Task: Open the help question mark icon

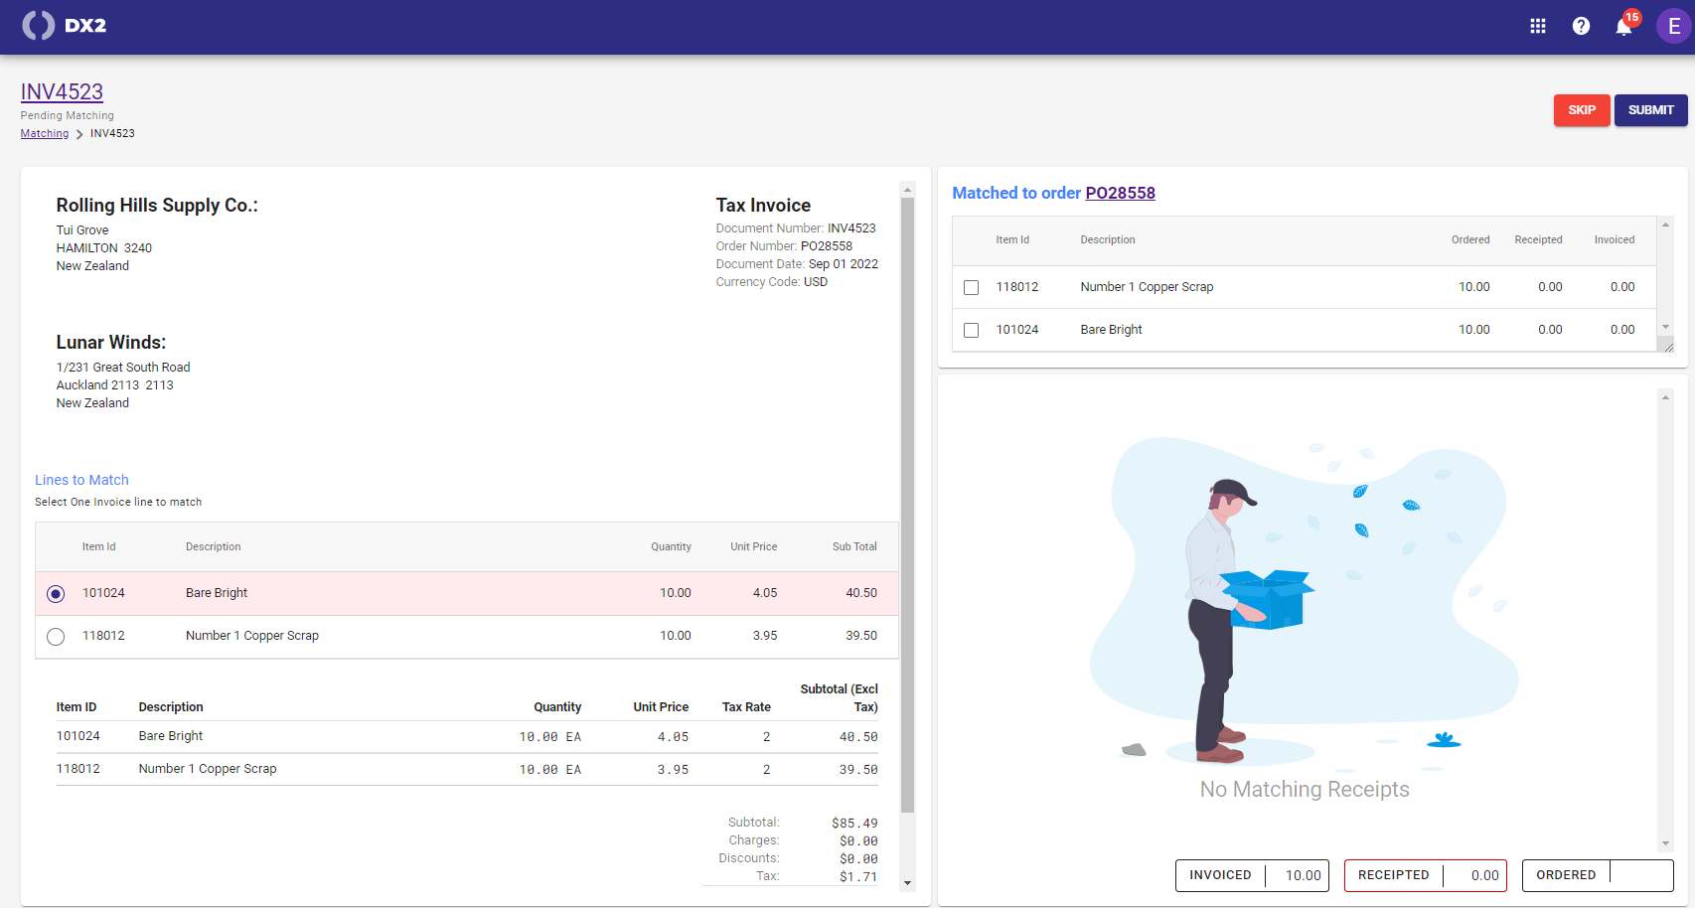Action: [1581, 27]
